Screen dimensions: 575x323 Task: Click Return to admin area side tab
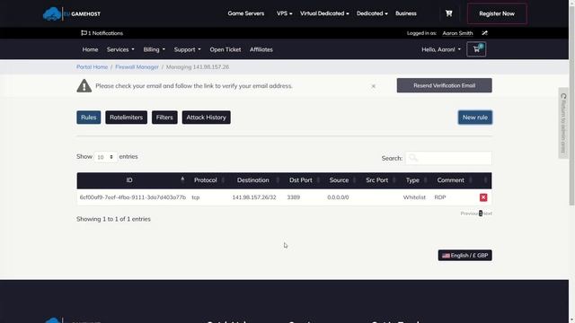pos(563,123)
